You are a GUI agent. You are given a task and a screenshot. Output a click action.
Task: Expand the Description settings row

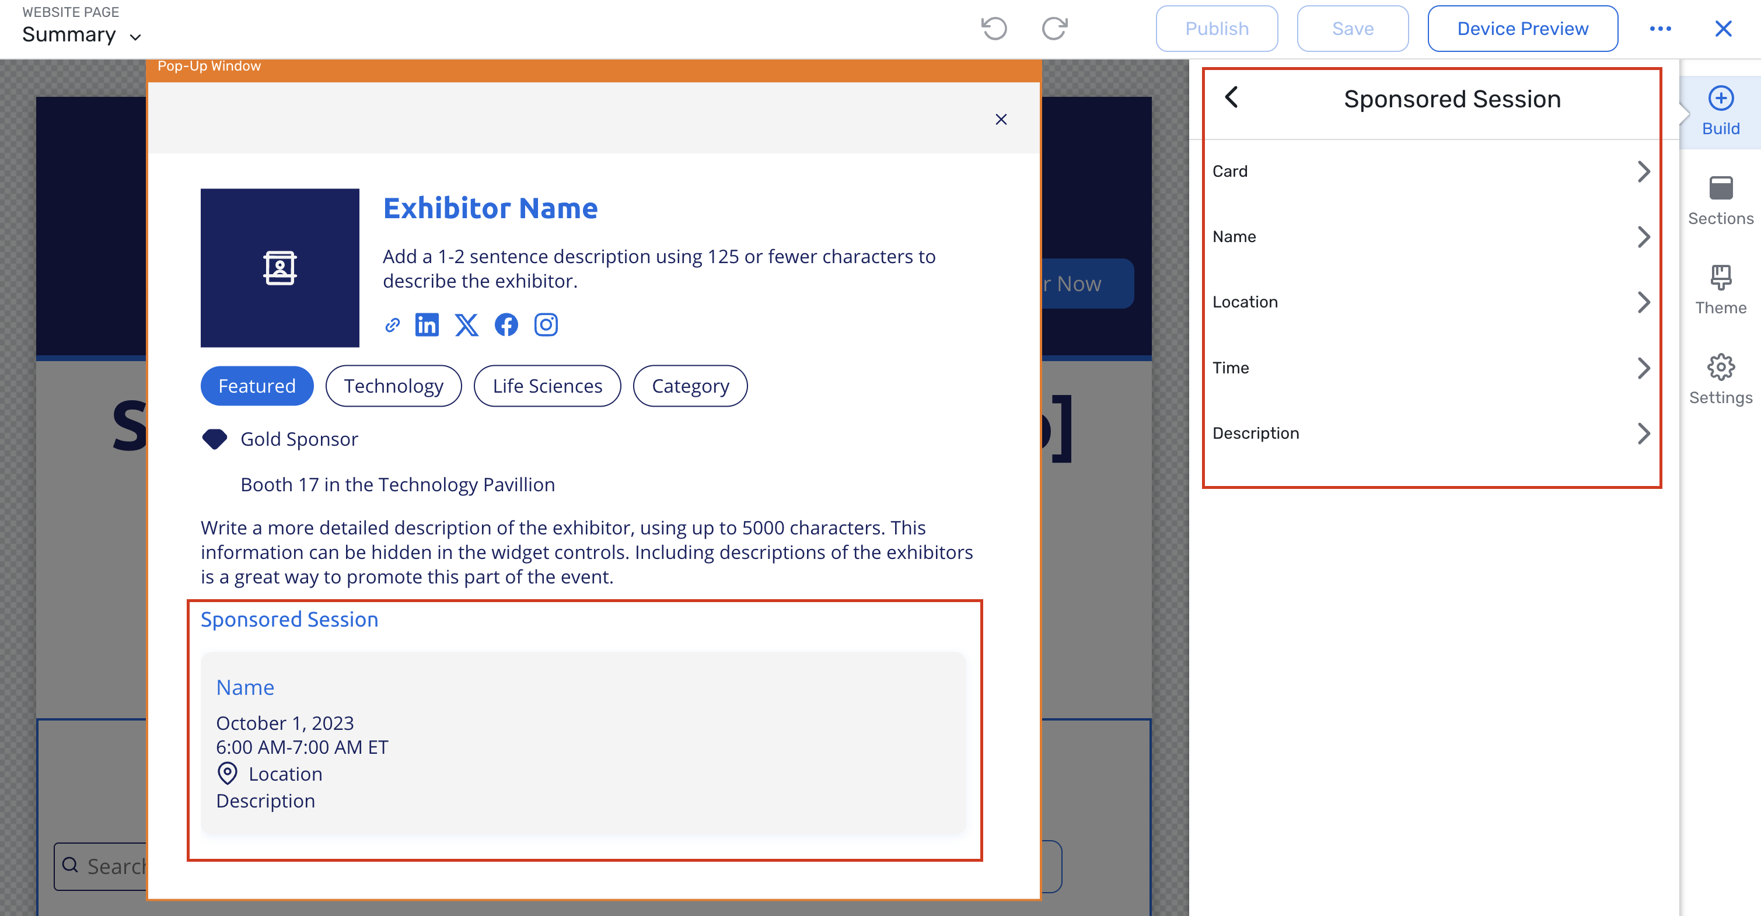pos(1431,433)
